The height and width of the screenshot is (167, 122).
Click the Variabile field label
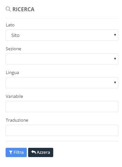(x=14, y=97)
